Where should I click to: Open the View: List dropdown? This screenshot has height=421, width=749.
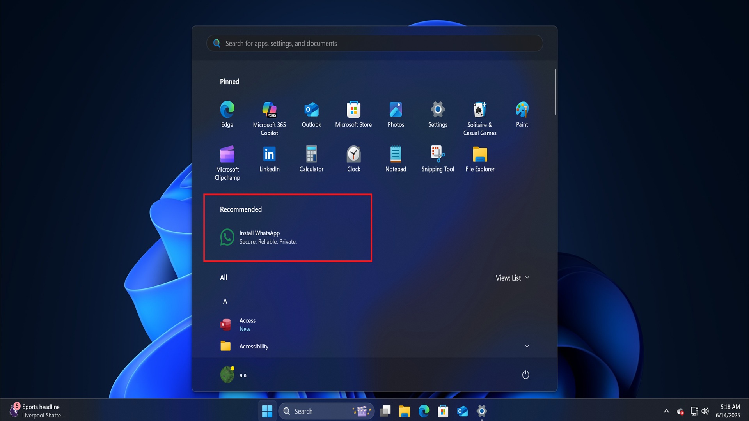512,278
